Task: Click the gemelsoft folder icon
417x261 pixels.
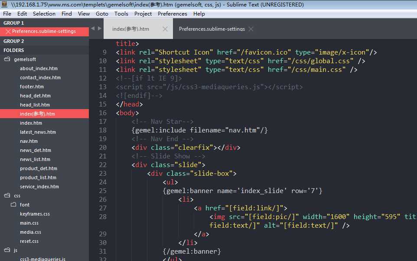Action: (x=7, y=59)
